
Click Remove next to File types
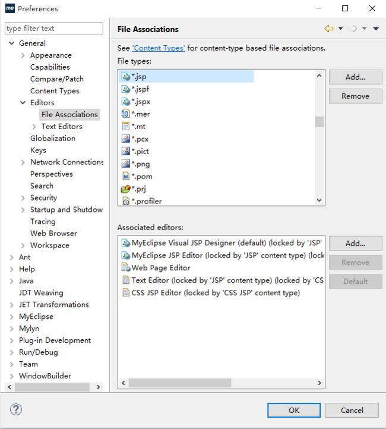click(x=356, y=96)
